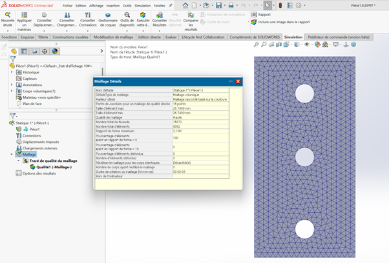
Task: Expand the panel tabs chevron arrow
Action: coord(101,51)
